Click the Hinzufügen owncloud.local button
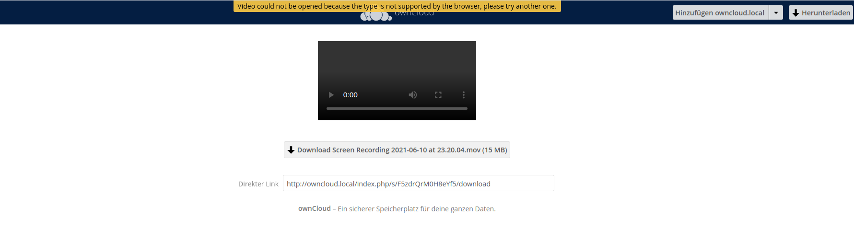Screen dimensions: 854x230 pos(720,12)
